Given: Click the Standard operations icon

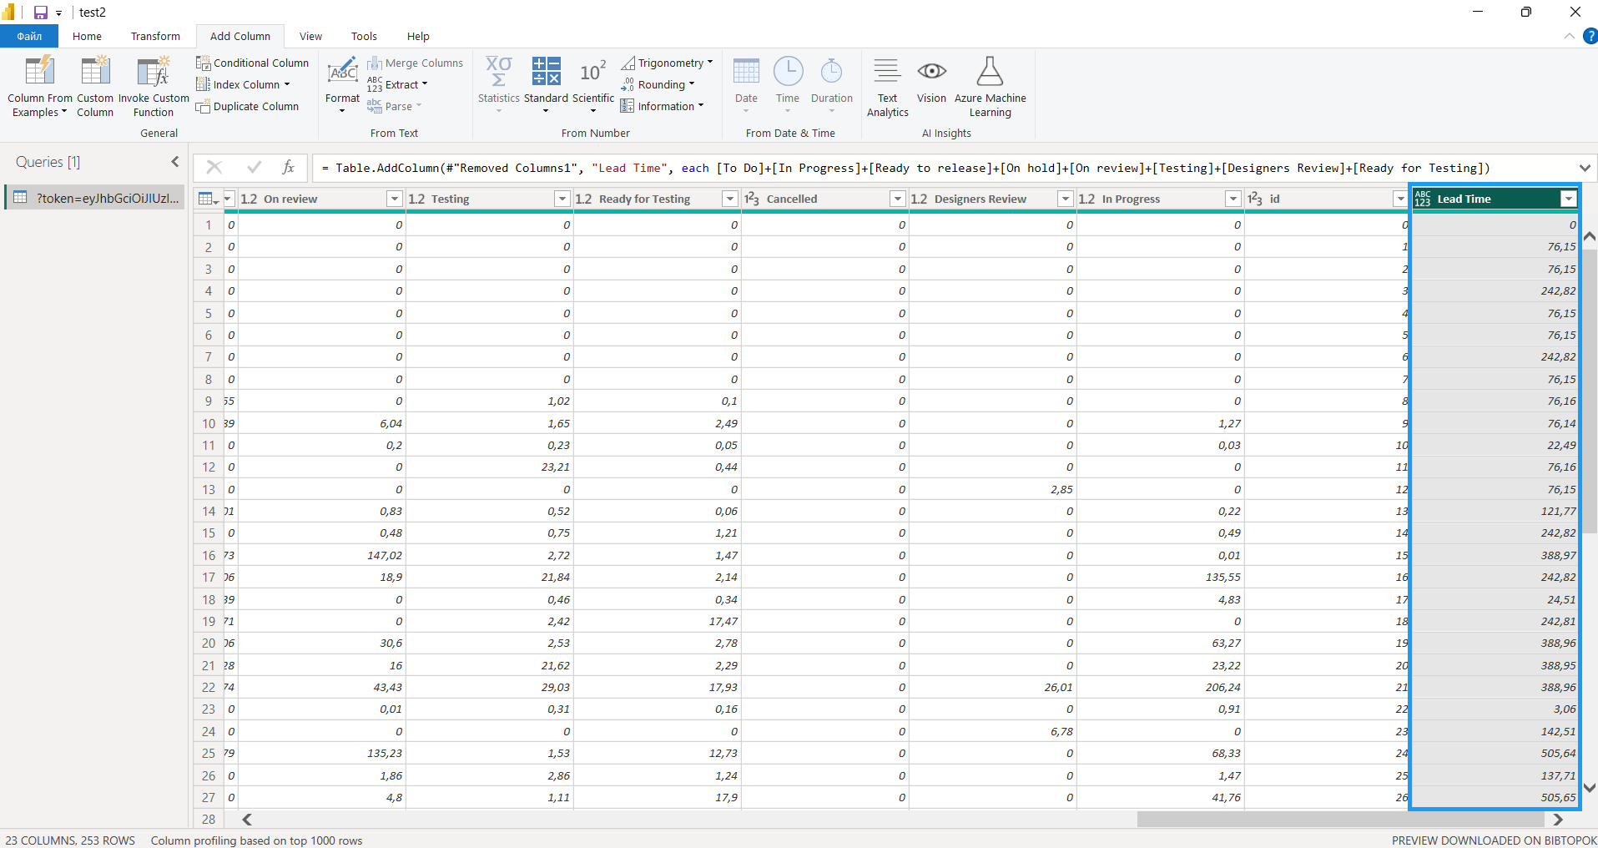Looking at the screenshot, I should (546, 73).
